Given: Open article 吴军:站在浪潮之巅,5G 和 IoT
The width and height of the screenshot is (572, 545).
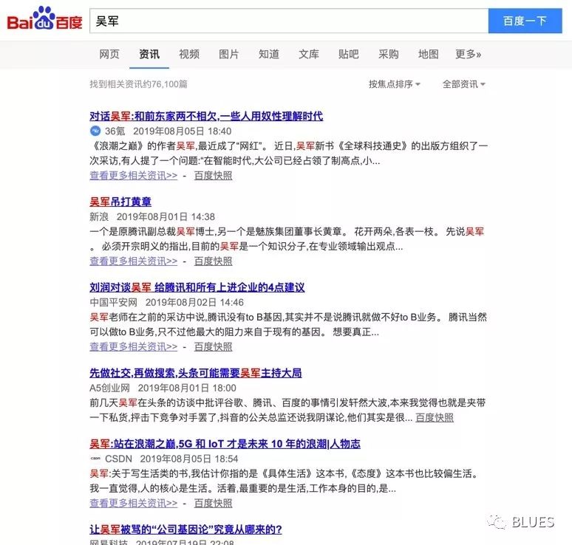Looking at the screenshot, I should pos(225,444).
